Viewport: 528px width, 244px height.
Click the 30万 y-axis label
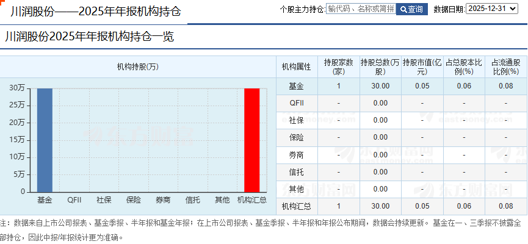17,88
